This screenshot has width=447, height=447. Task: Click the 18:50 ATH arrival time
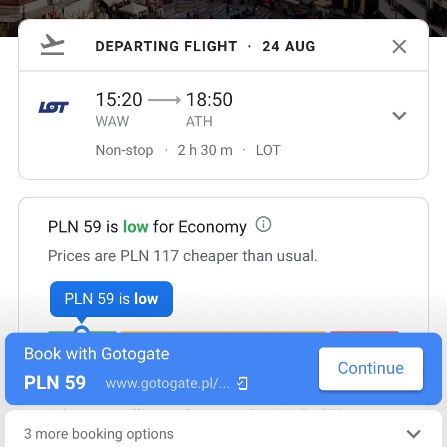pyautogui.click(x=209, y=110)
